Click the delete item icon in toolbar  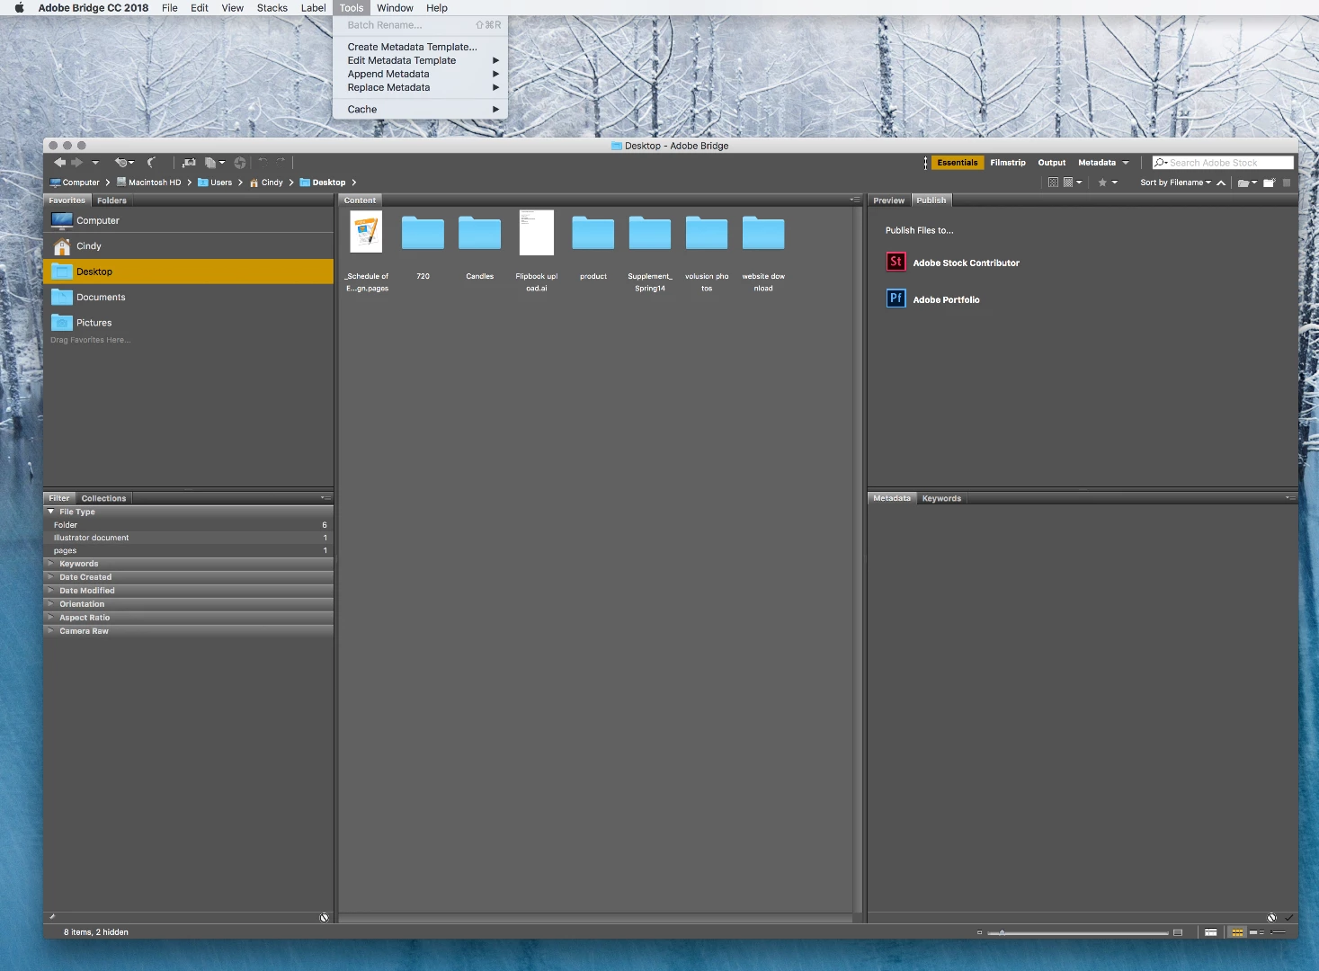pyautogui.click(x=1287, y=183)
